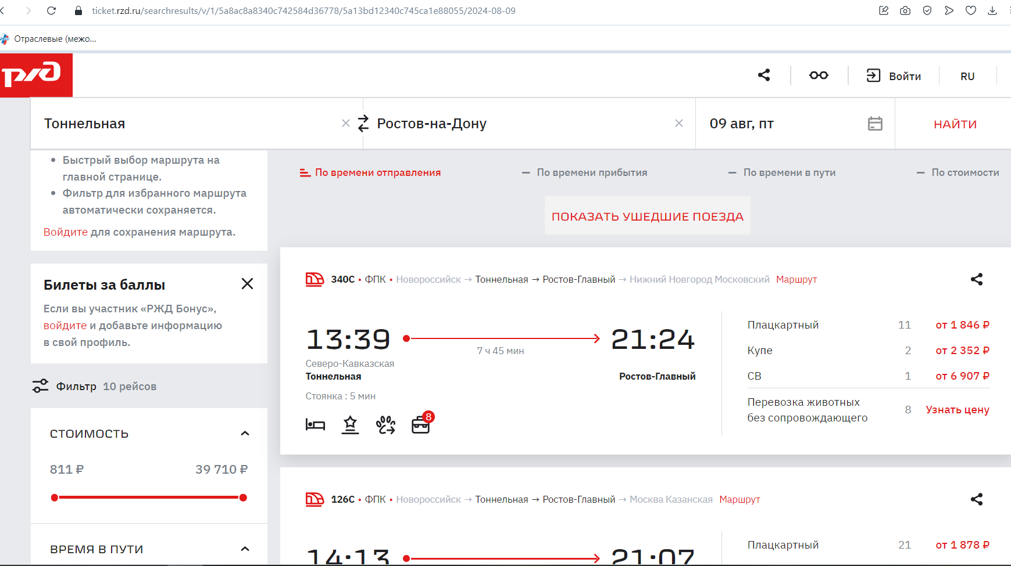Sort by По времени в пути
This screenshot has height=566, width=1011.
(x=782, y=172)
